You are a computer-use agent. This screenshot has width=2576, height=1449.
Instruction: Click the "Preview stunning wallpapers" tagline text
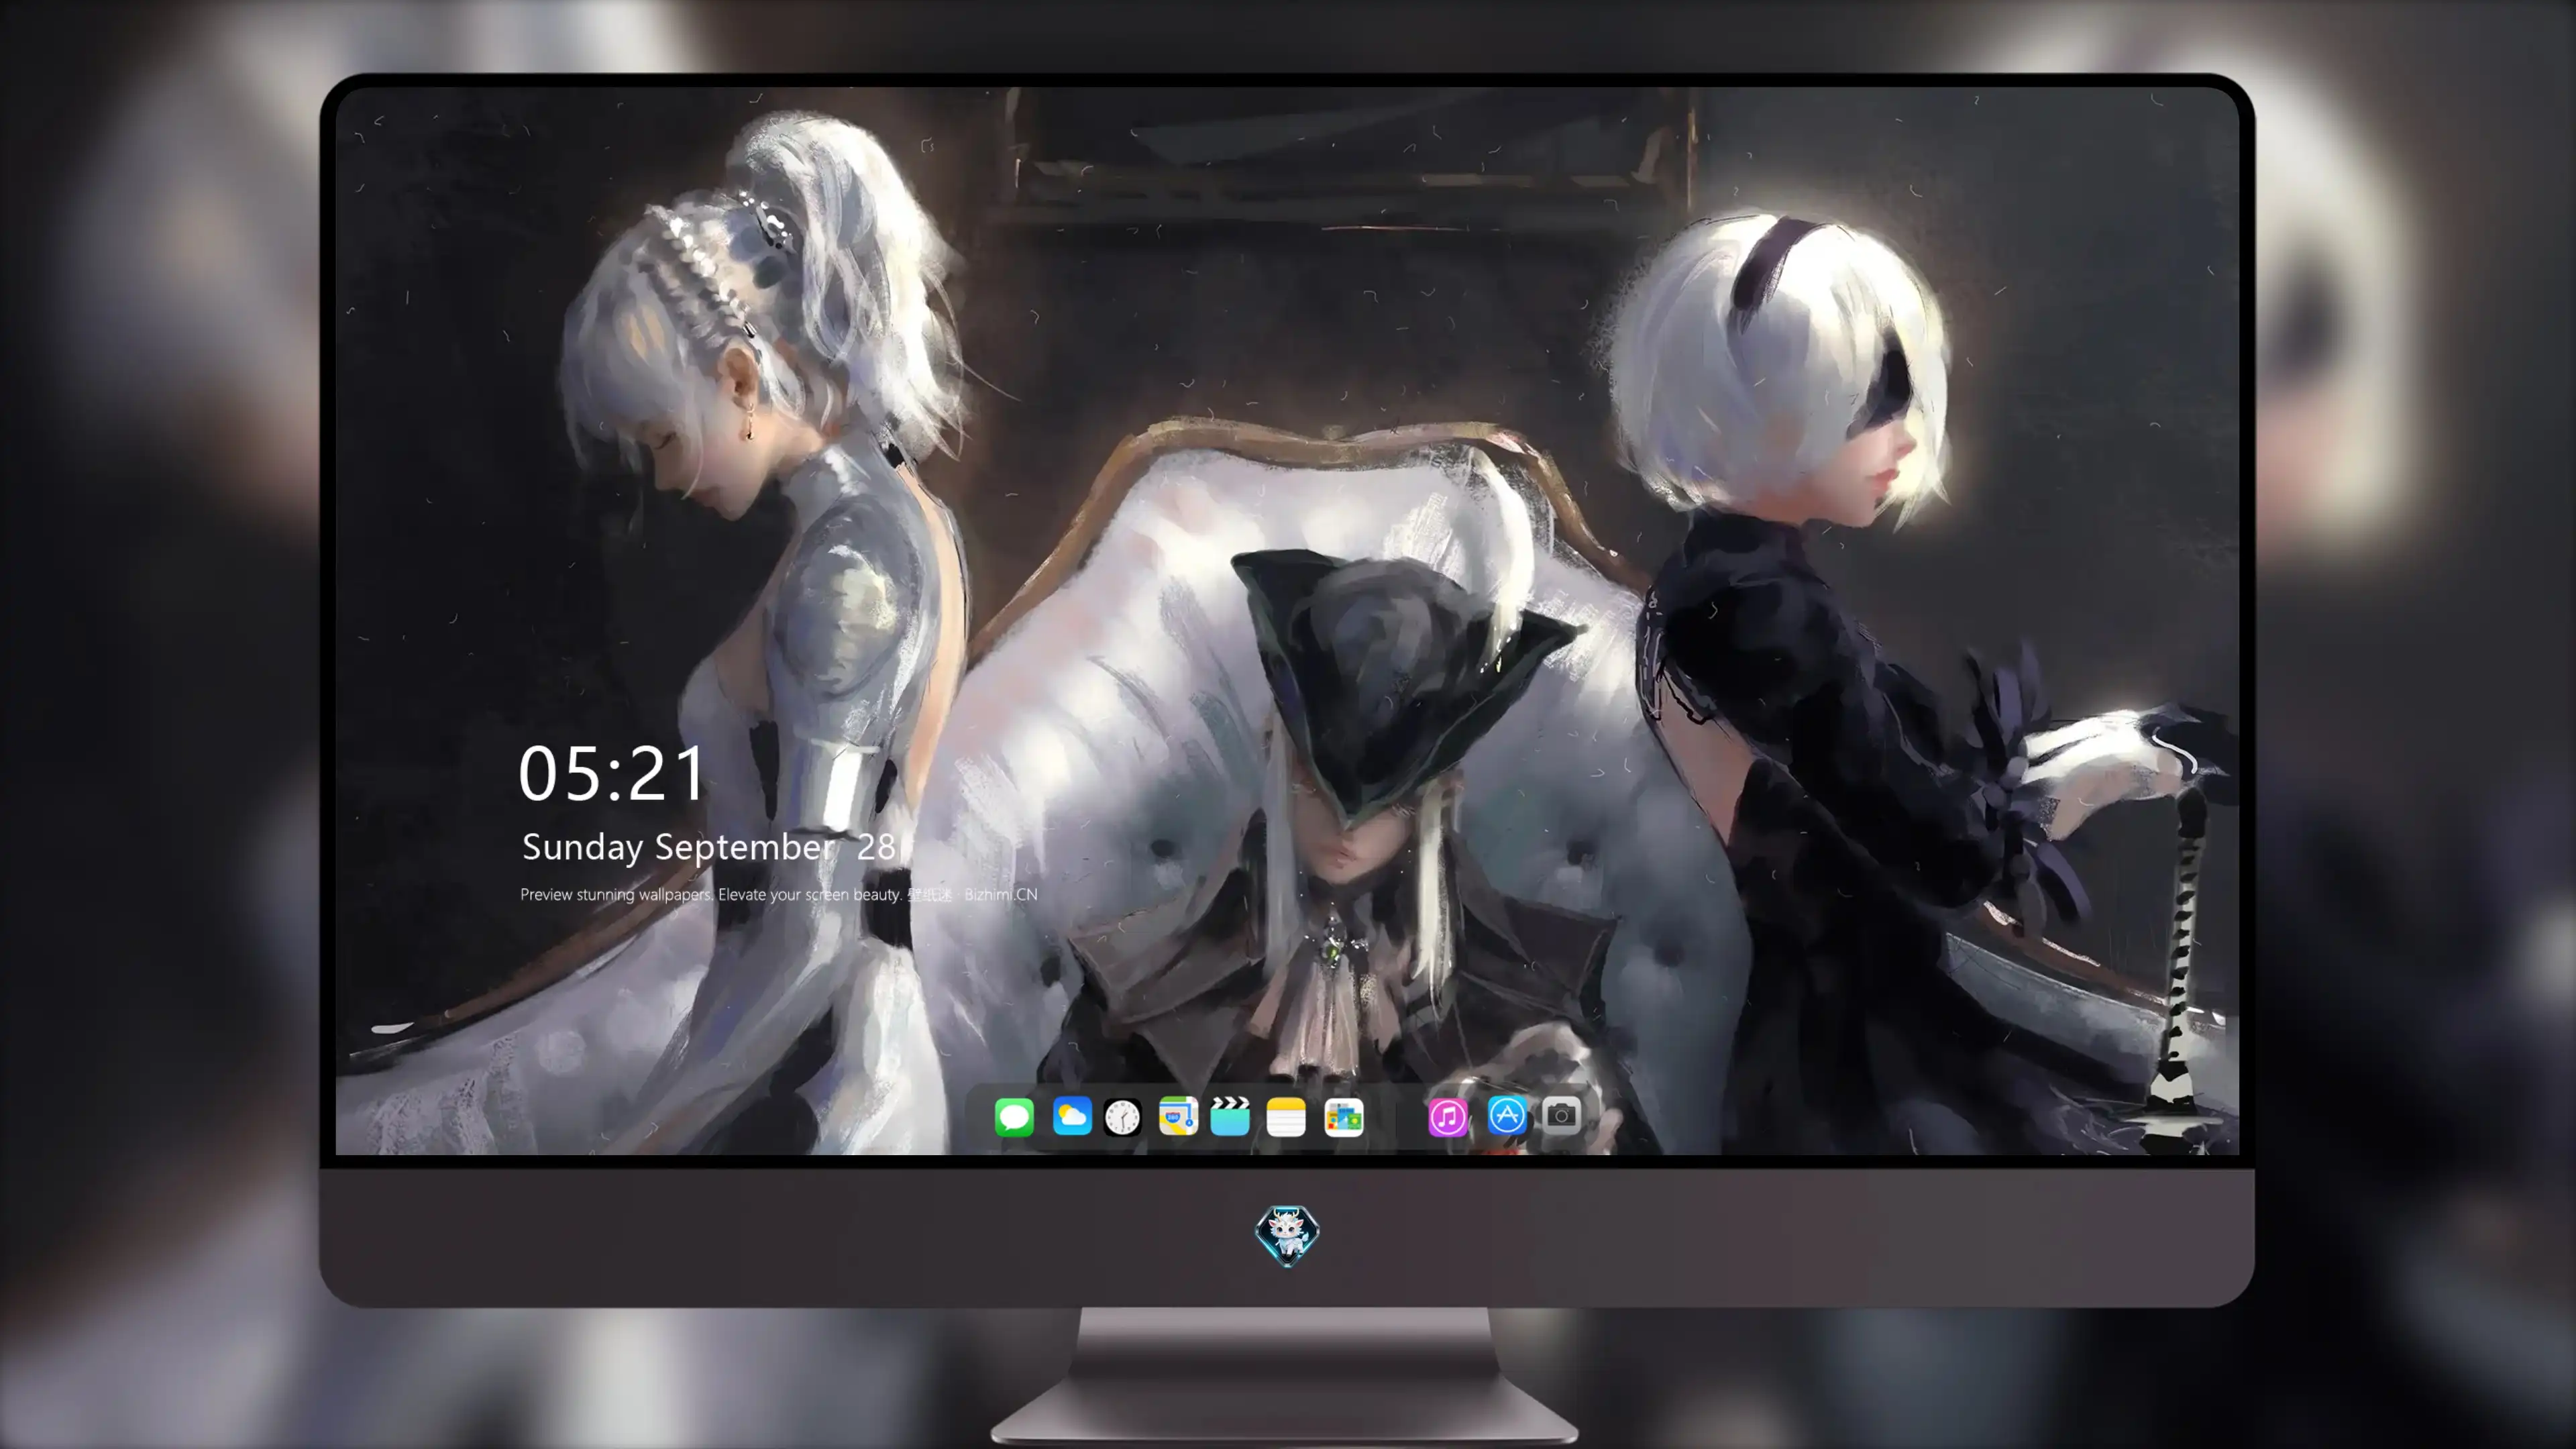coord(778,894)
